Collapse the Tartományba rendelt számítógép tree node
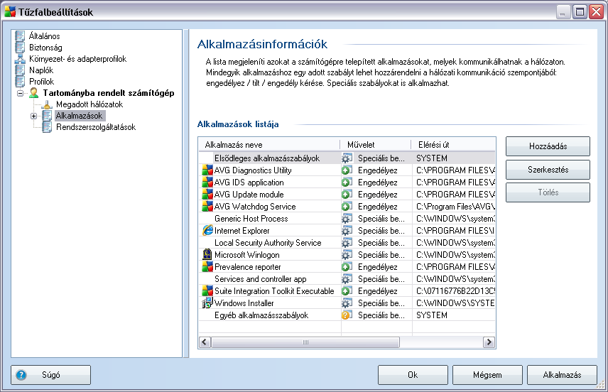608x392 pixels. 20,94
